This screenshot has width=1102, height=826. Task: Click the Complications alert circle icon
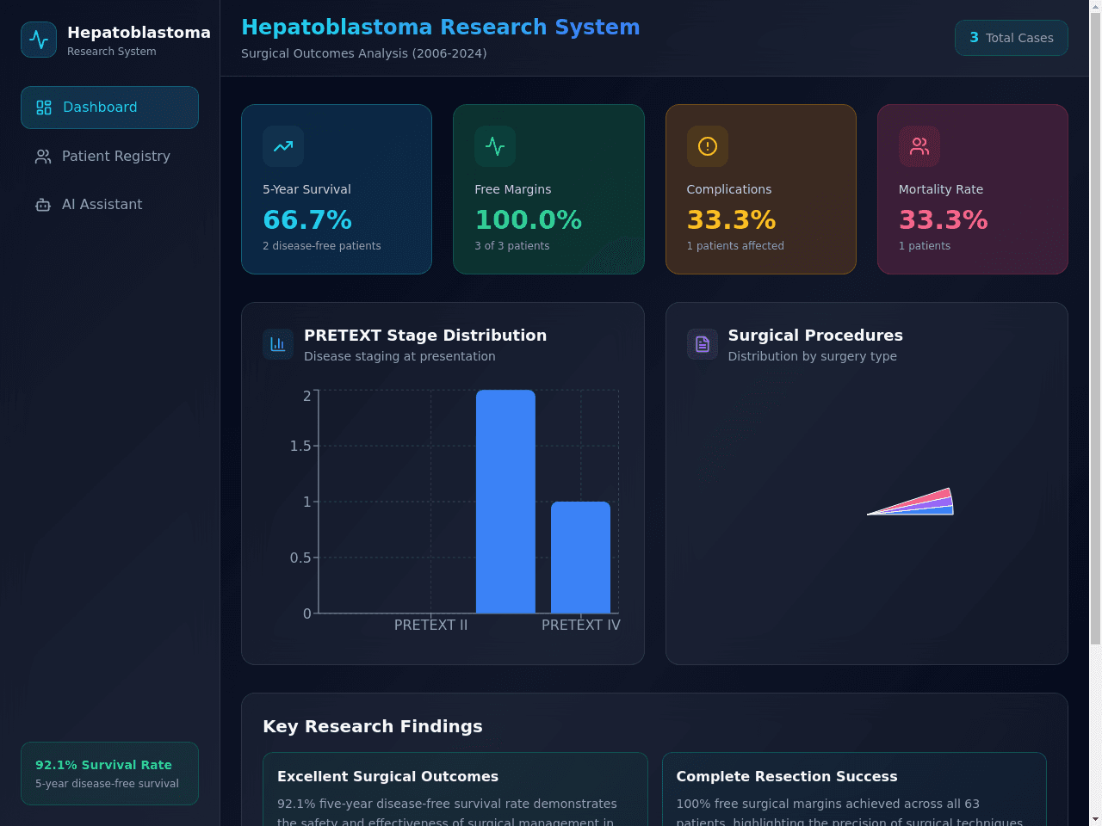[x=708, y=146]
